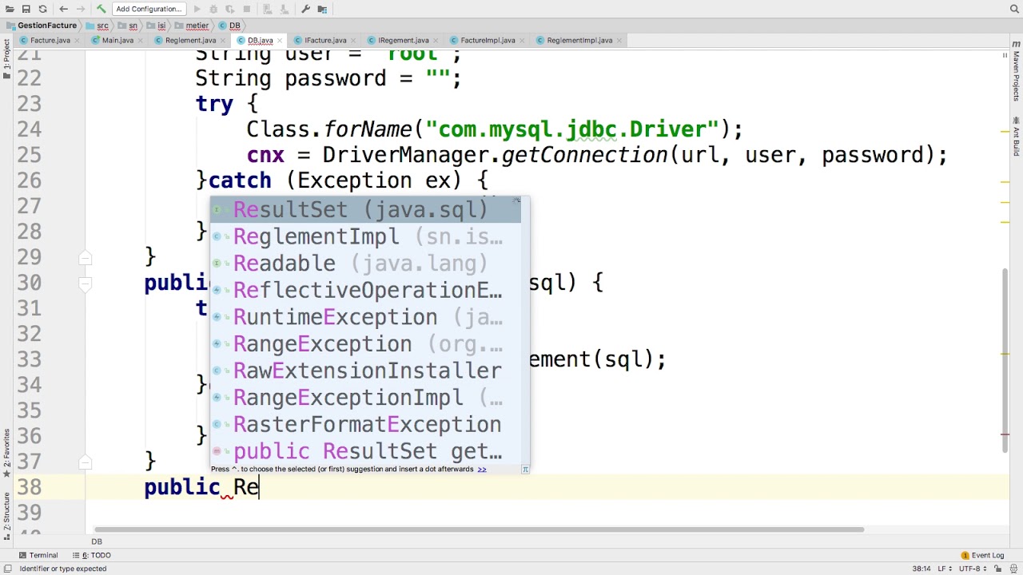Open the LF line separator selector

click(x=946, y=569)
